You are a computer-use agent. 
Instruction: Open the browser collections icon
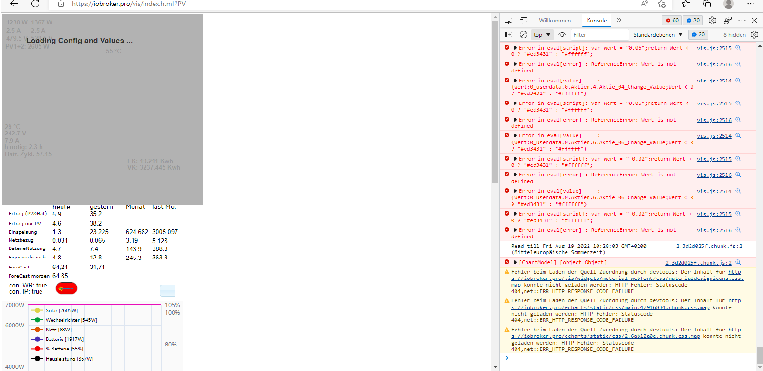point(707,4)
